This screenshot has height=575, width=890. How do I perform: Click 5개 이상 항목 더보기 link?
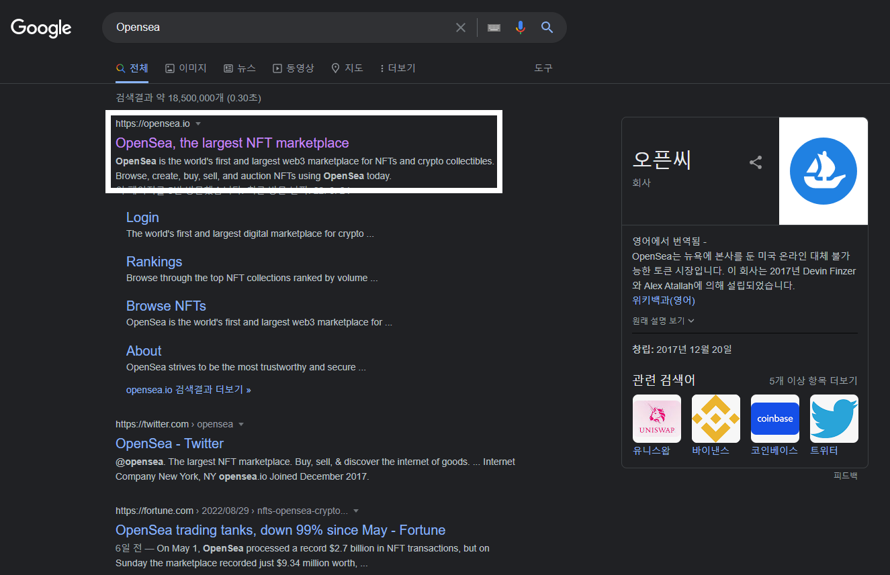[813, 381]
